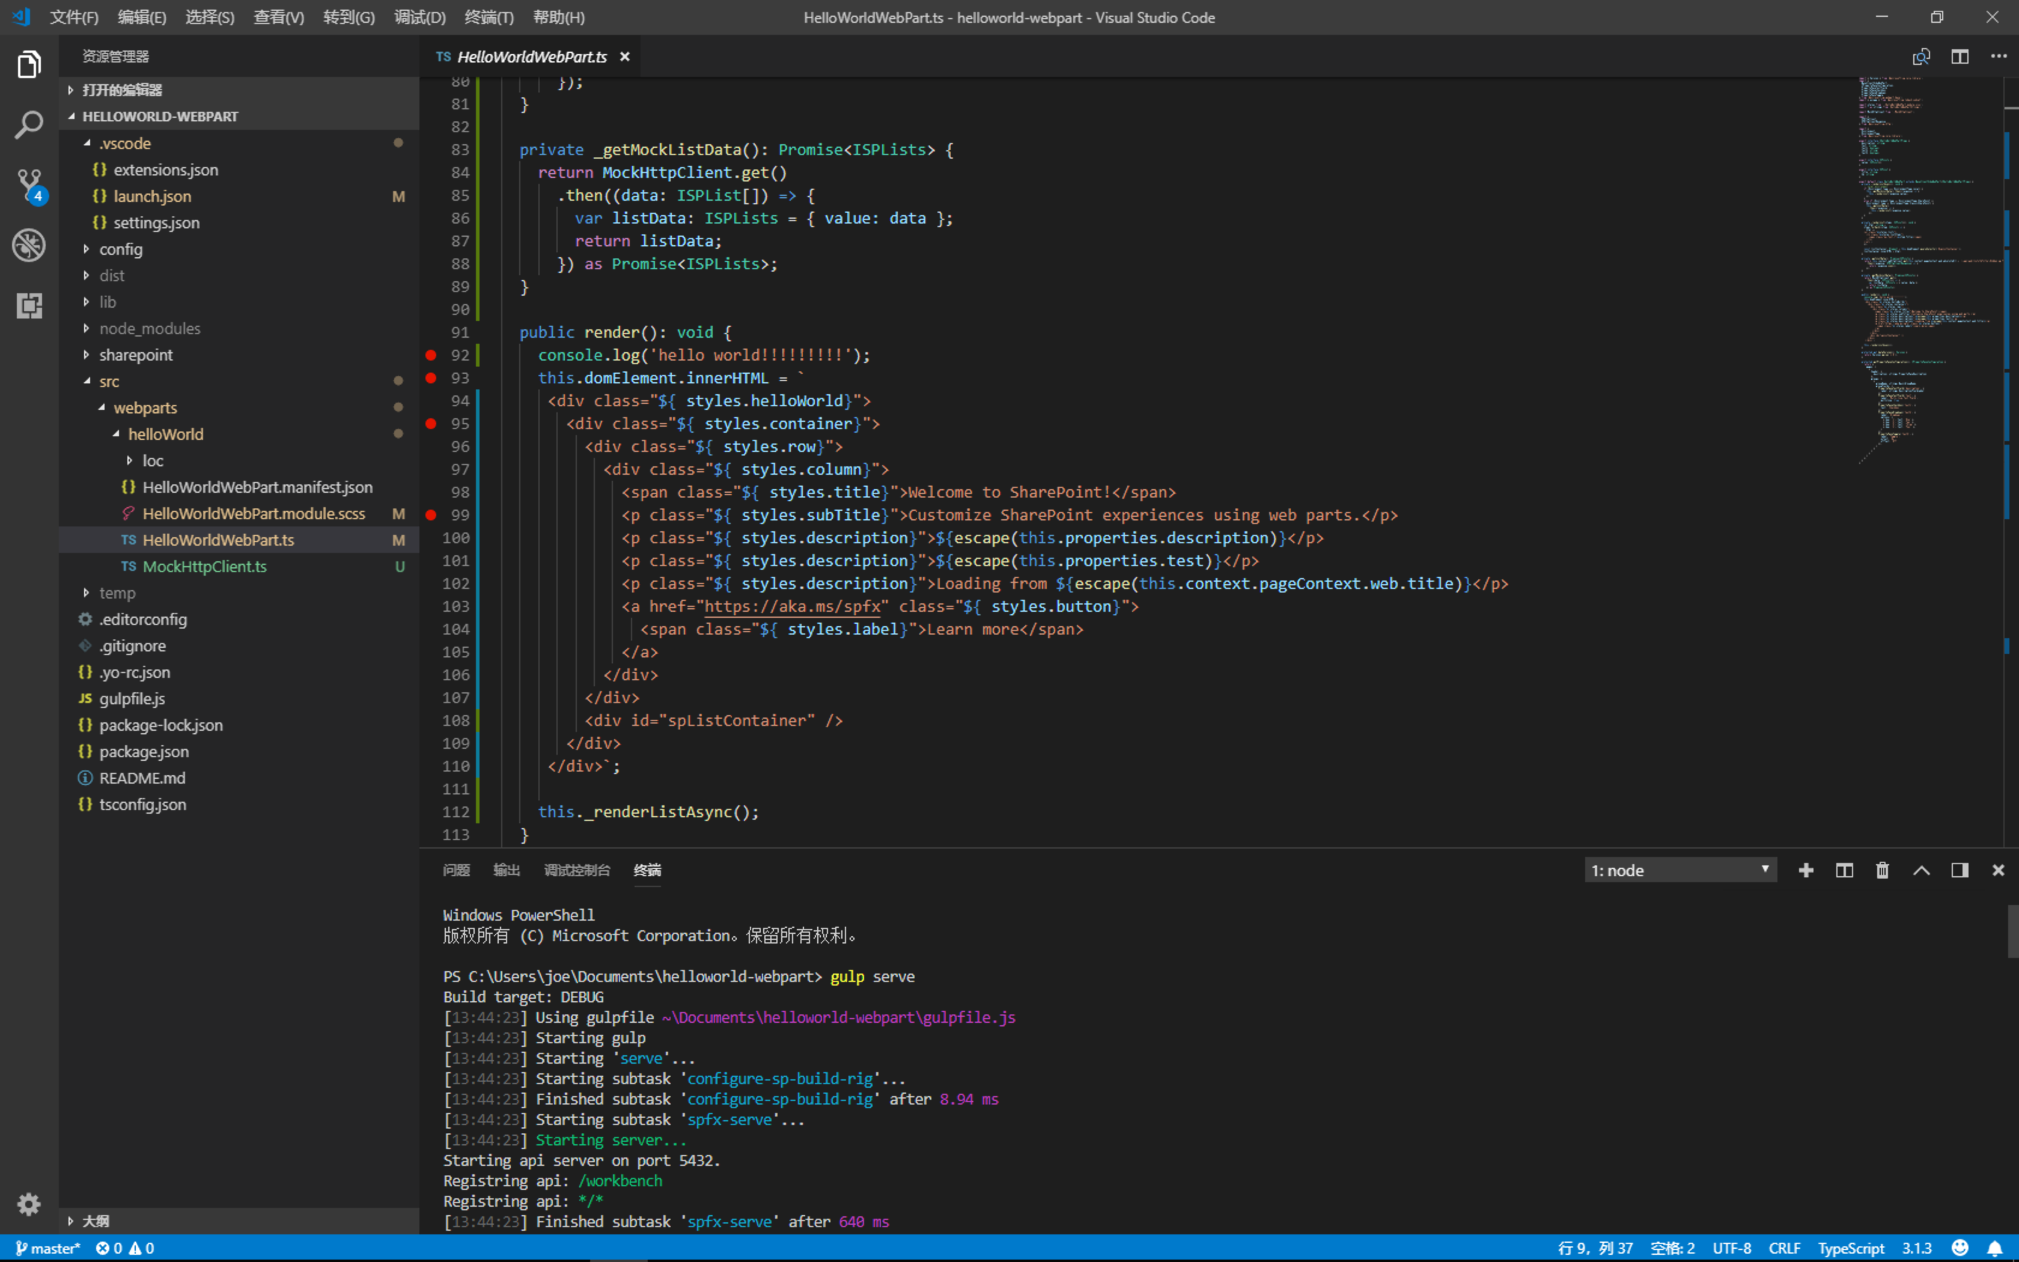Open the Search view in the activity bar
2019x1262 pixels.
coord(28,124)
